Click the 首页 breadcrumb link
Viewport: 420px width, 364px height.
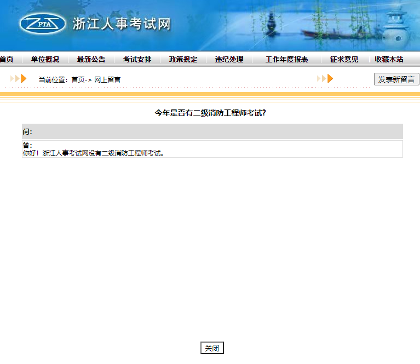click(78, 80)
